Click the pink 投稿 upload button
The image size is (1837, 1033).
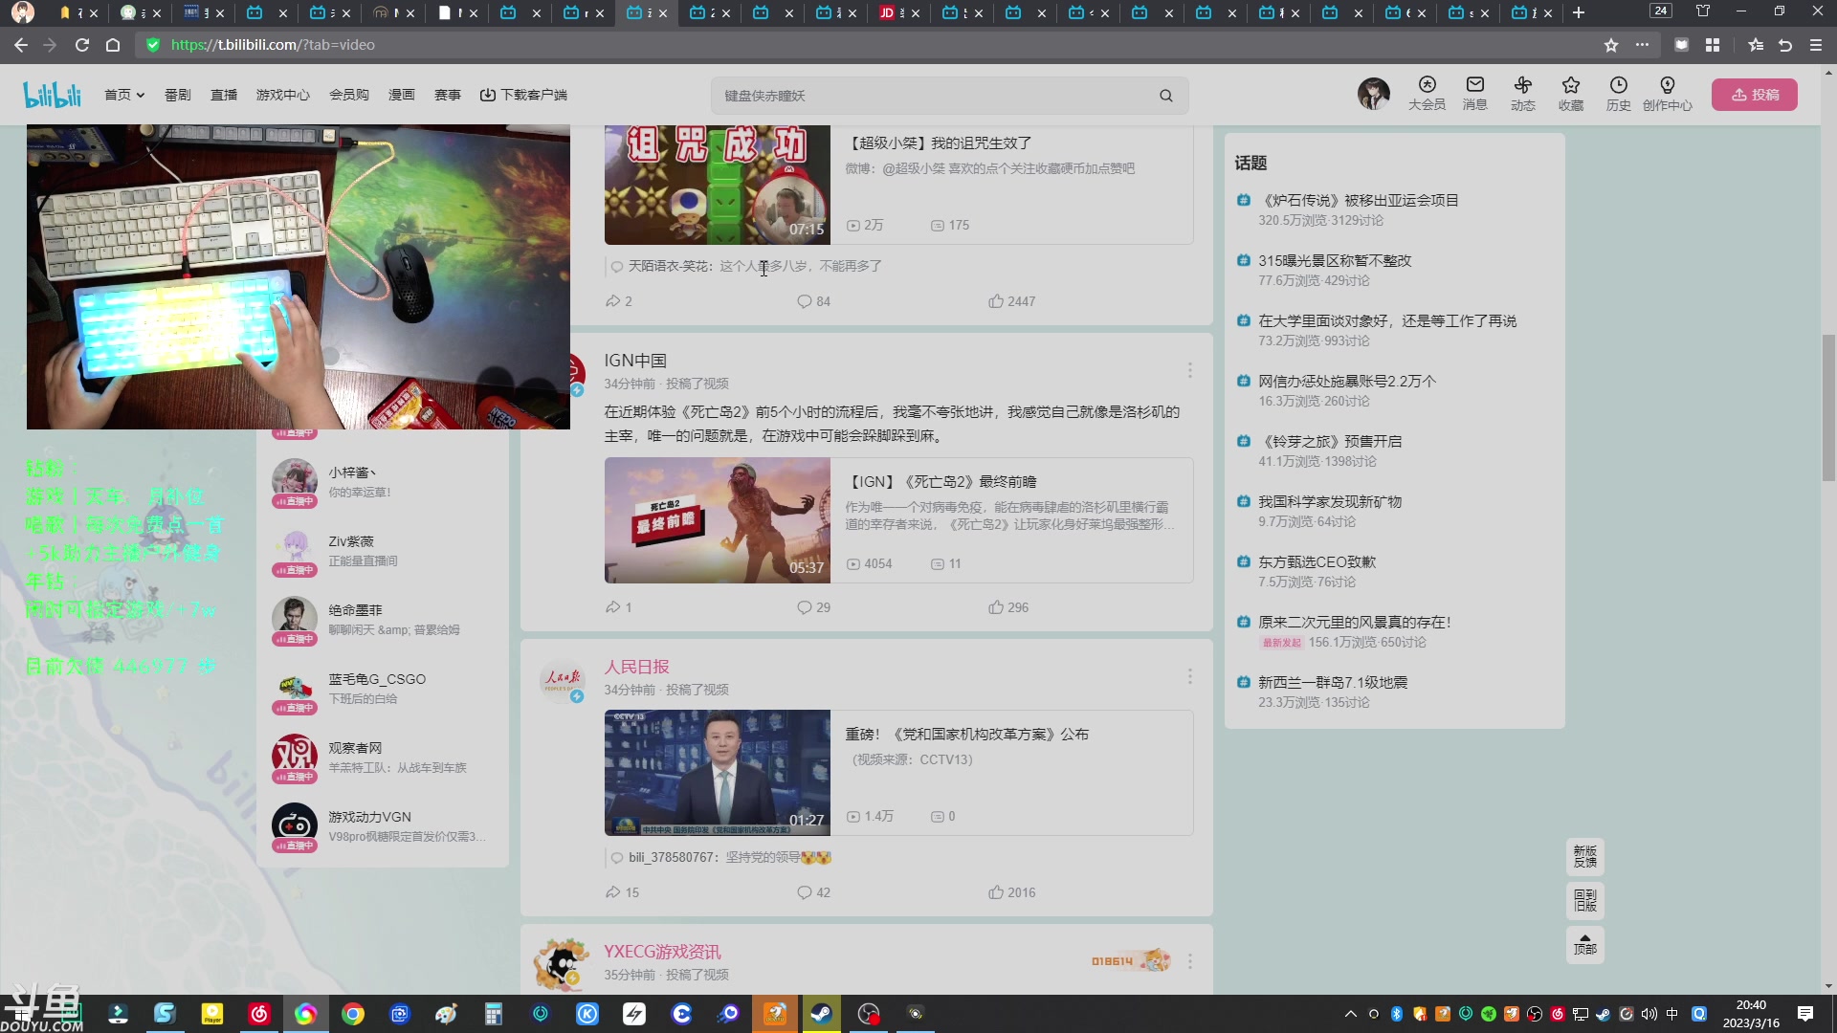tap(1755, 95)
